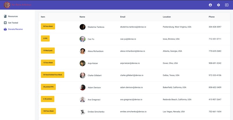Click the 100 Face Mask item button
This screenshot has width=233, height=120.
pyautogui.click(x=49, y=111)
